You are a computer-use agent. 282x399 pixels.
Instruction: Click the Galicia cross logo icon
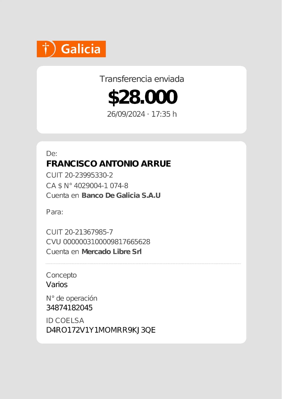46,49
